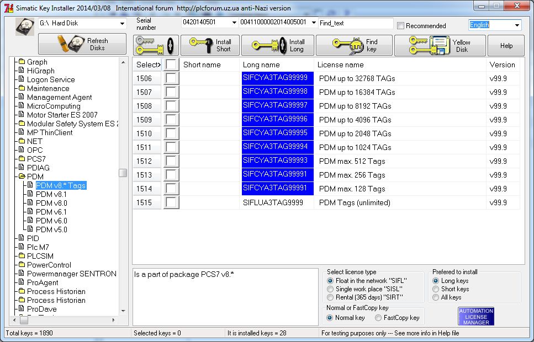Open the English language dropdown
534x342 pixels.
tap(517, 25)
